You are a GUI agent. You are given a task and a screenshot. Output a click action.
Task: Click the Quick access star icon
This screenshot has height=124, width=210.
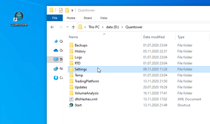click(56, 41)
